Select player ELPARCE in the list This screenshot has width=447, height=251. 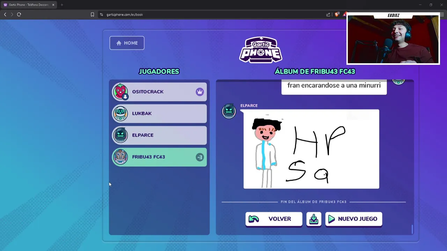[159, 135]
